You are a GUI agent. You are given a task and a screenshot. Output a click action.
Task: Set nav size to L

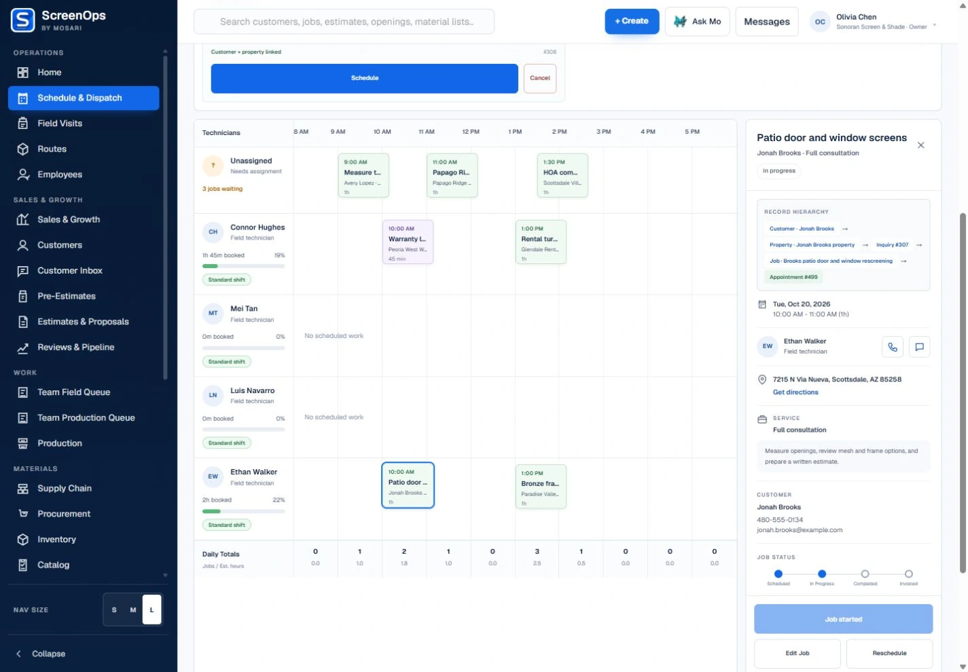(x=152, y=610)
